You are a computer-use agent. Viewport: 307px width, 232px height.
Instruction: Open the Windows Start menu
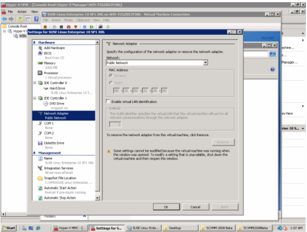point(9,228)
